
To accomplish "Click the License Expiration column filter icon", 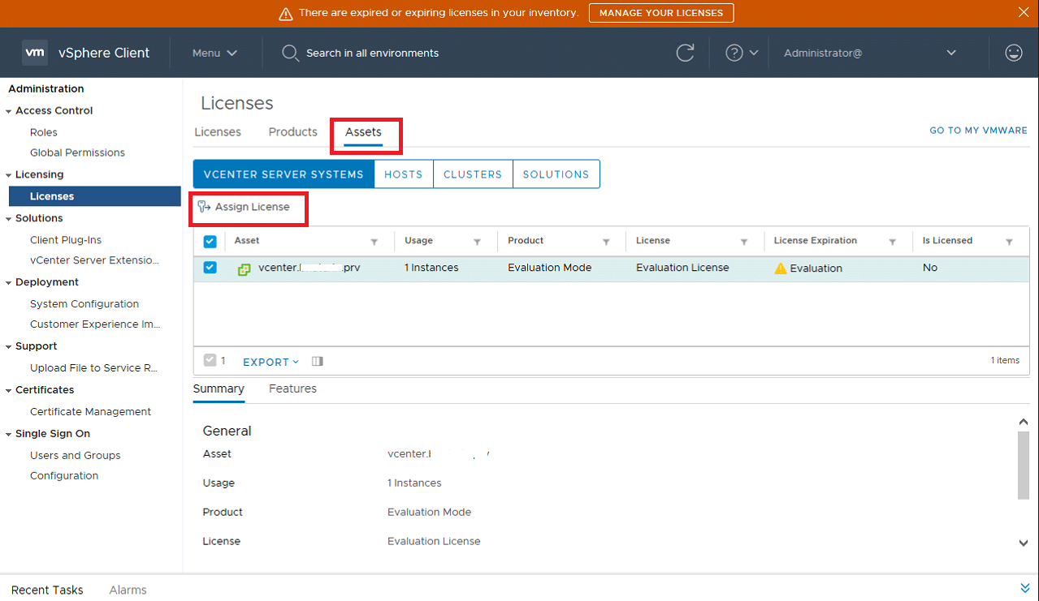I will click(892, 242).
